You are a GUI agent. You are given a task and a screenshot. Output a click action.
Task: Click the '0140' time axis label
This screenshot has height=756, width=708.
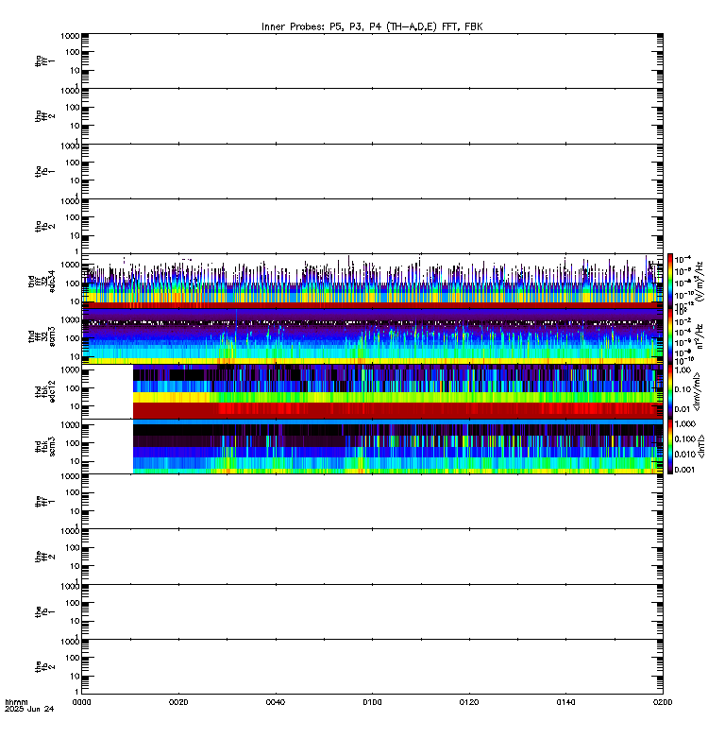(x=565, y=702)
